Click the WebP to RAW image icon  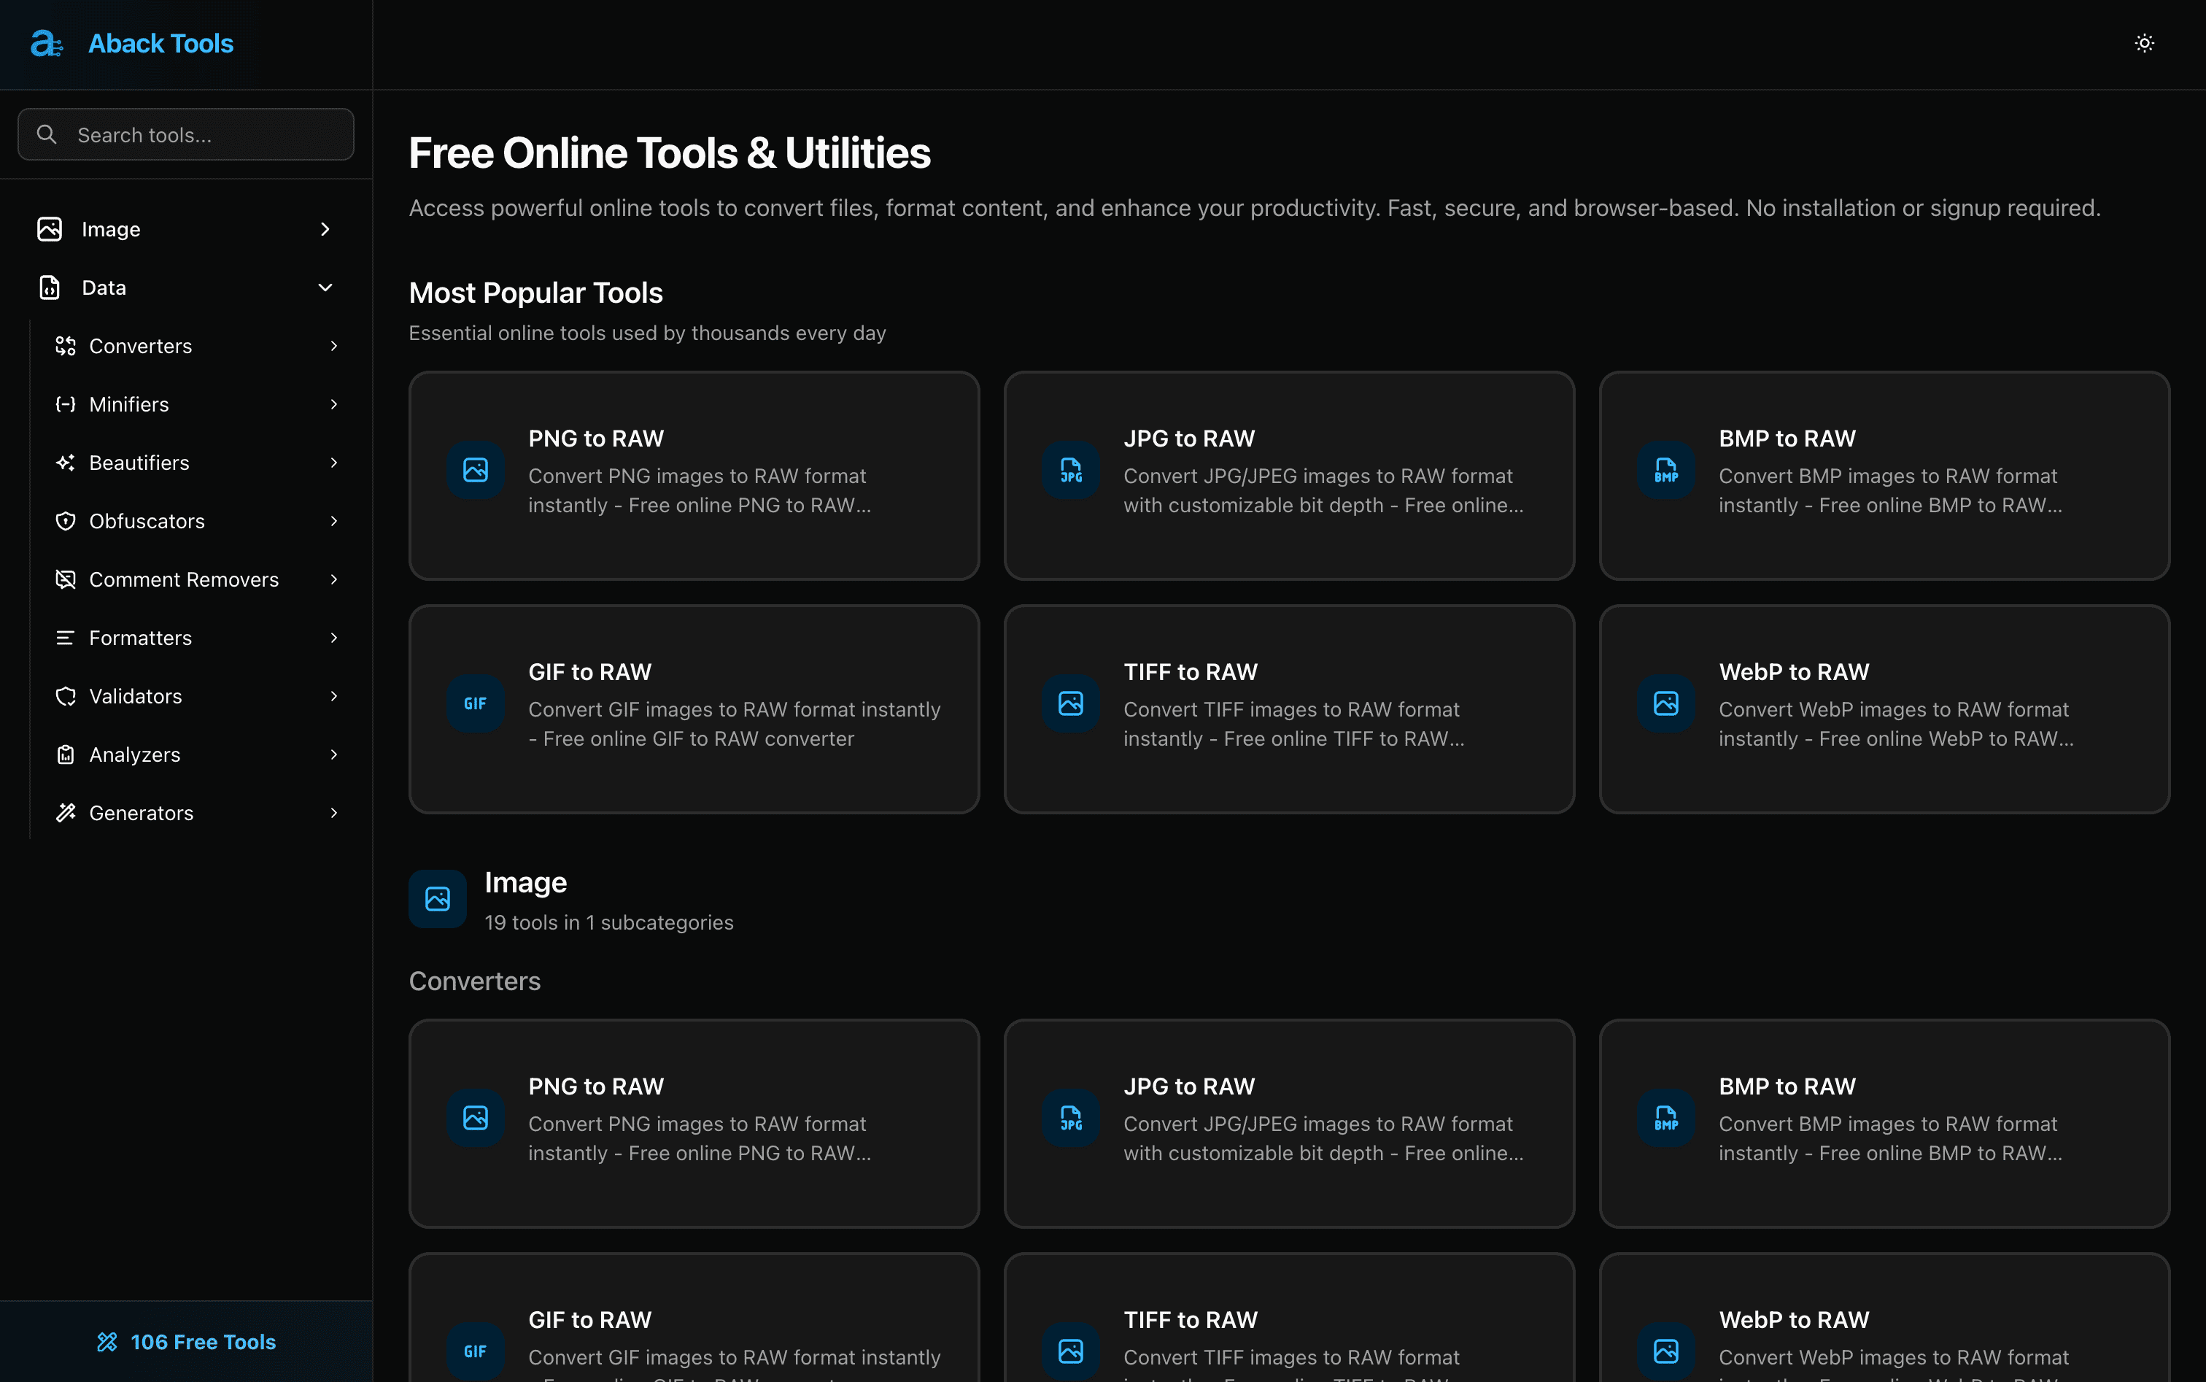1665,703
